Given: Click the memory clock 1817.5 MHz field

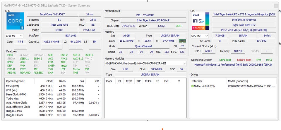Looking at the screenshot, I should coord(126,41).
